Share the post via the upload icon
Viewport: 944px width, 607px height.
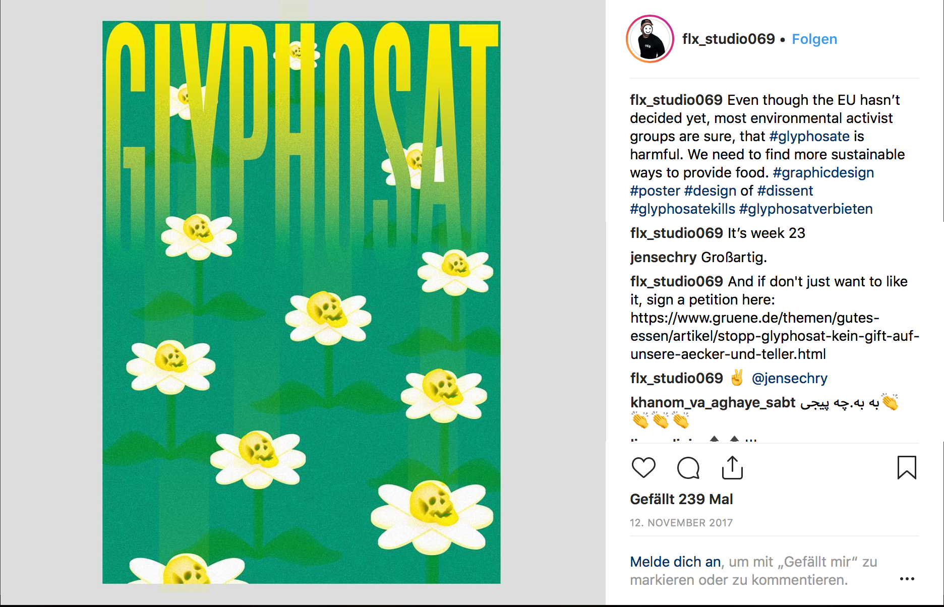point(732,467)
